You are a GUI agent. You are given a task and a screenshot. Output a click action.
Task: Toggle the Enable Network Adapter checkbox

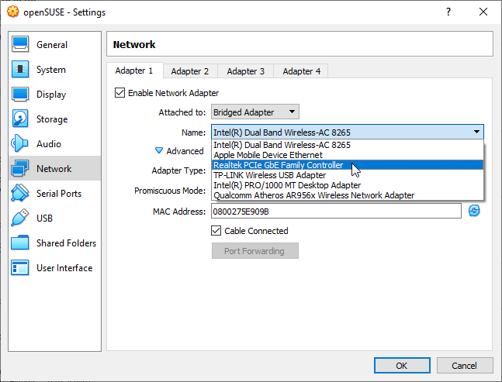point(120,93)
